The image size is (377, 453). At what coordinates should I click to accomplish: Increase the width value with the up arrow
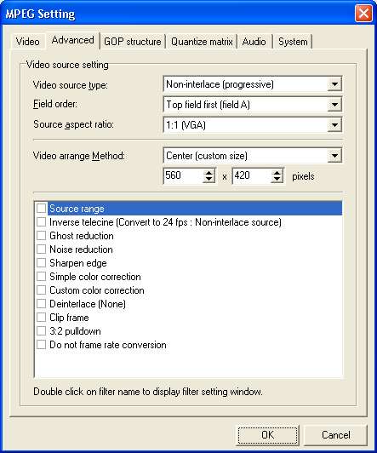pos(208,172)
